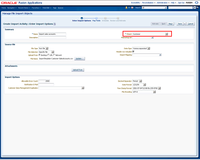
Task: Open the Search category dropdown showing All
Action: (x=166, y=7)
